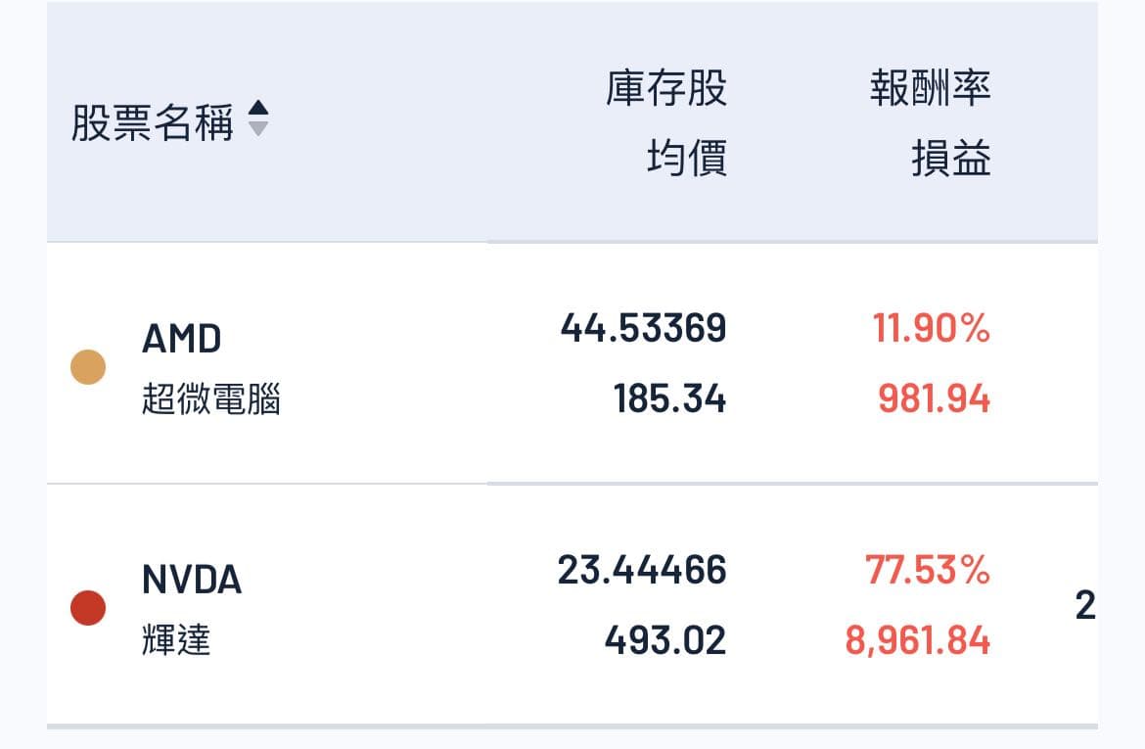1145x749 pixels.
Task: Click the 股票名稱 column header
Action: click(153, 124)
